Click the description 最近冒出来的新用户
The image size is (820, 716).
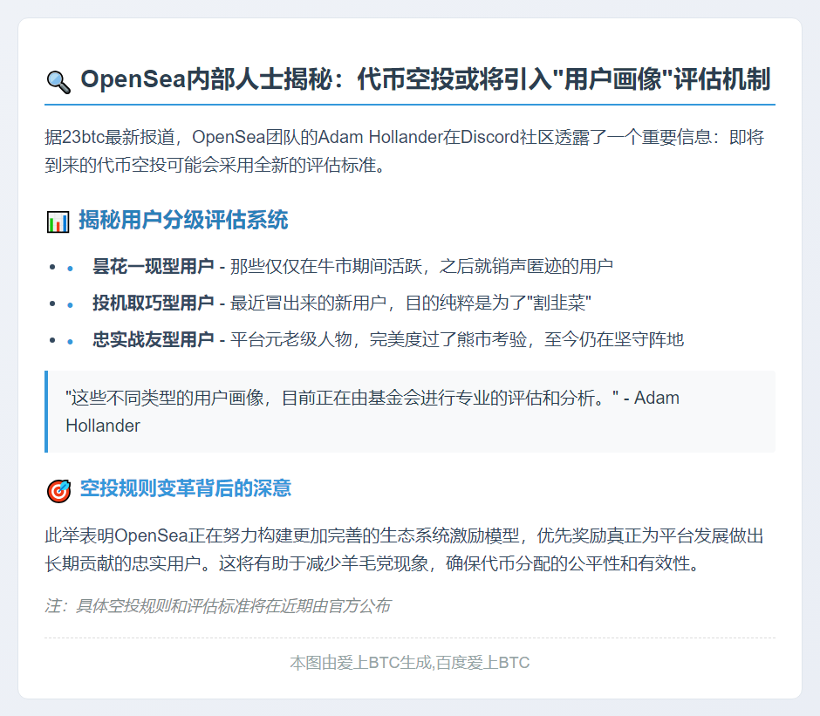point(411,303)
